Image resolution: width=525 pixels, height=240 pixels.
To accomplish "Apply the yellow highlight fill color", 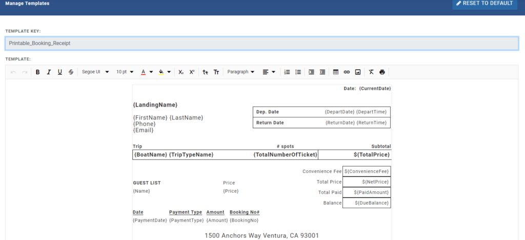I will point(161,72).
